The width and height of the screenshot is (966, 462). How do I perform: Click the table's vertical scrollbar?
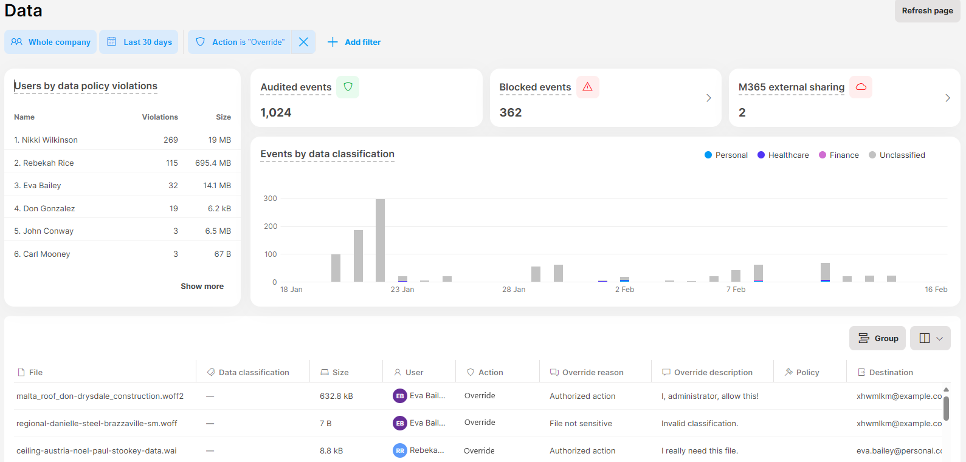click(946, 408)
